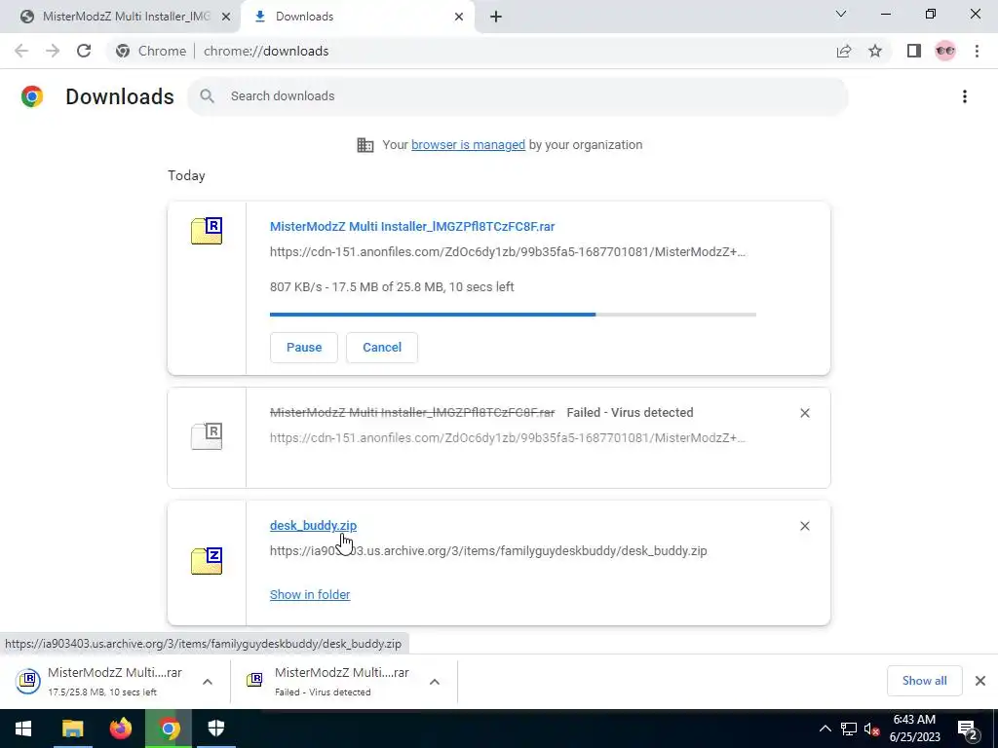Click the anonfiles URL under downloading item

[x=507, y=252]
